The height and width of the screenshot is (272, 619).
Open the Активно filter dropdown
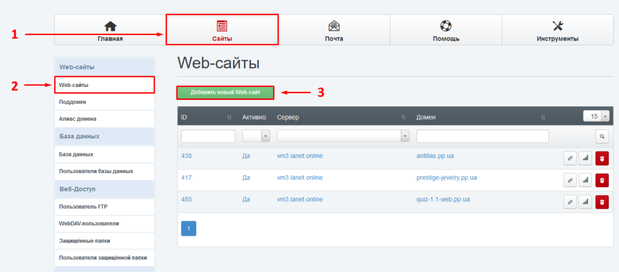256,137
